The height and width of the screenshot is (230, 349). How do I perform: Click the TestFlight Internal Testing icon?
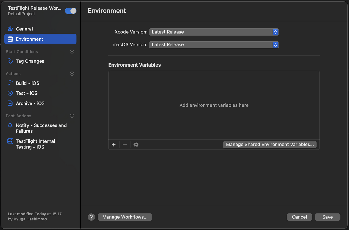[10, 141]
